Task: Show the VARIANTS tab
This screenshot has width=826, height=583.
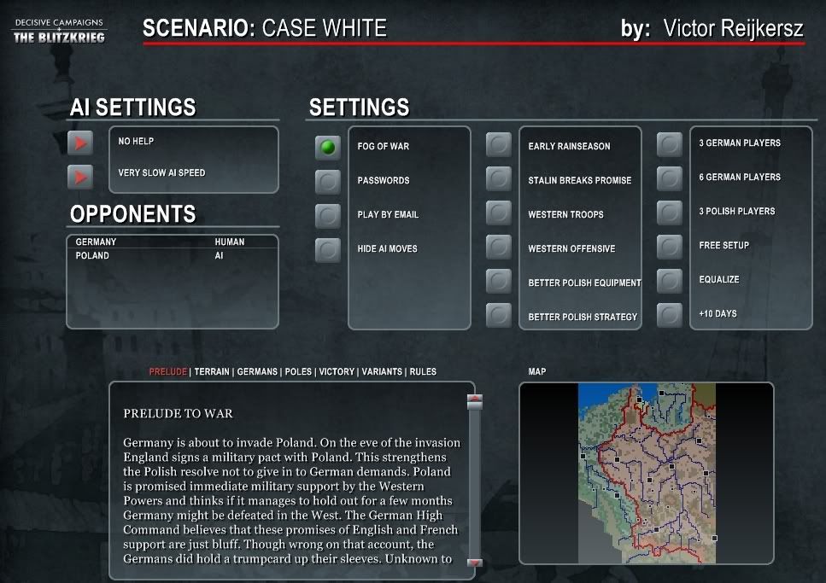Action: click(382, 371)
